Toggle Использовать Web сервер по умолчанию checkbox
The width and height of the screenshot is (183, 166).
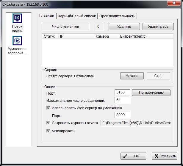pyautogui.click(x=49, y=108)
